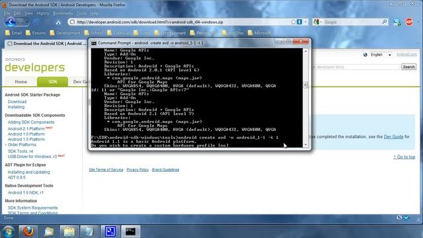Switch to Command Prompt taskbar icon
The height and width of the screenshot is (238, 423).
[x=131, y=231]
